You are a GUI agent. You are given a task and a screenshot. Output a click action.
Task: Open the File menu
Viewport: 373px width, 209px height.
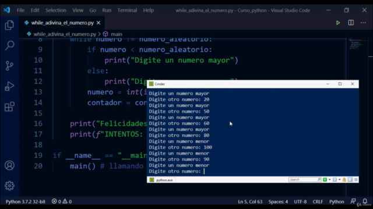(20, 10)
